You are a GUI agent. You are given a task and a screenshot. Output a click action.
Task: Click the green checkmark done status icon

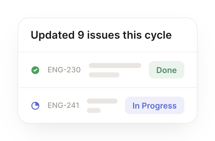click(35, 70)
